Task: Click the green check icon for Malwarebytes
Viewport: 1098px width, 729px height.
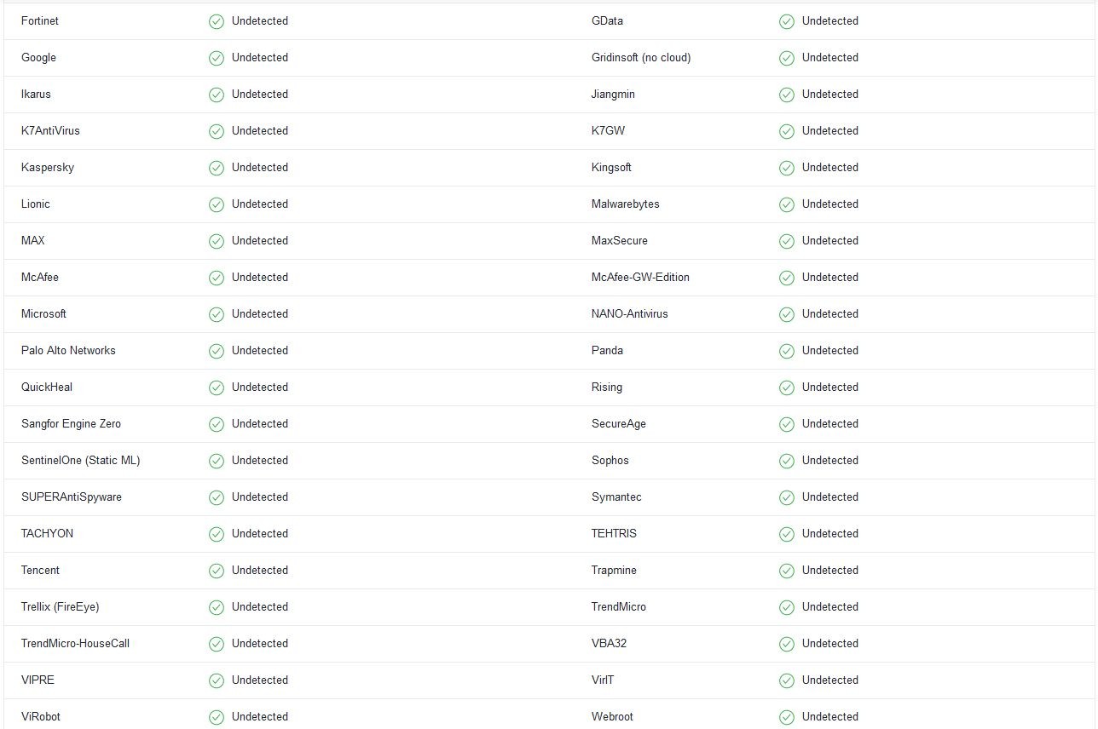Action: tap(787, 204)
